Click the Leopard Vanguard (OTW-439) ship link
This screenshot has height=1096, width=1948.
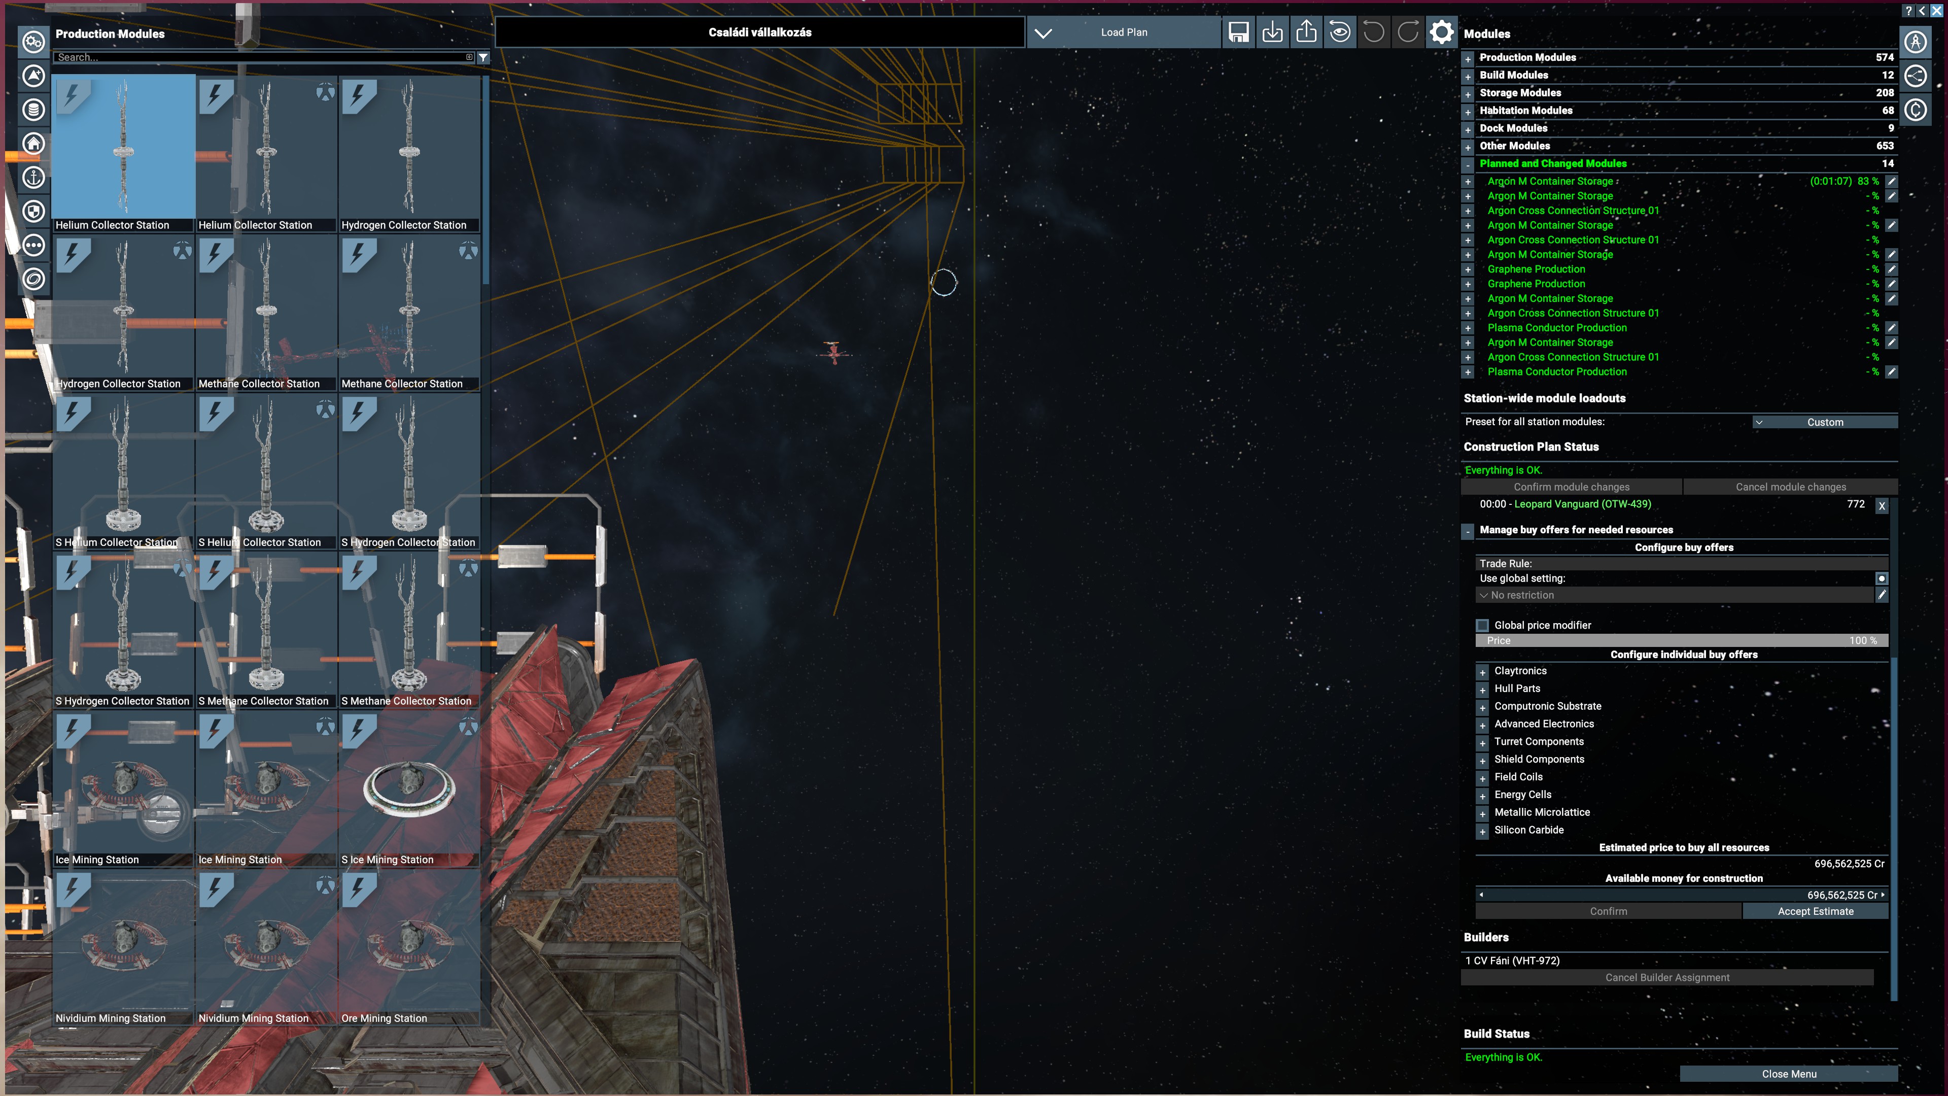point(1582,504)
